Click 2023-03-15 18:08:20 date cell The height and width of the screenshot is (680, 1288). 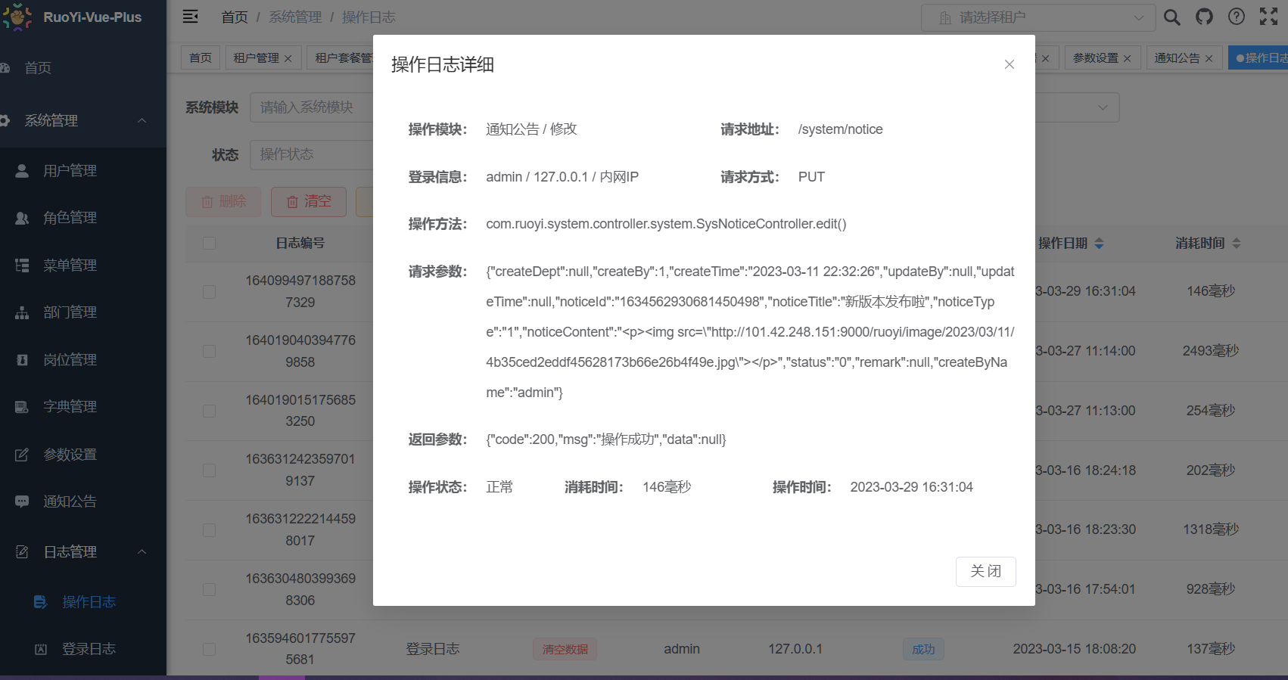[x=1075, y=649]
